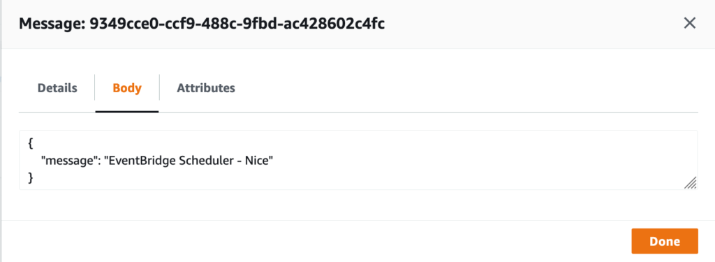Switch to the Details tab
Screen dimensions: 715x262
point(57,87)
